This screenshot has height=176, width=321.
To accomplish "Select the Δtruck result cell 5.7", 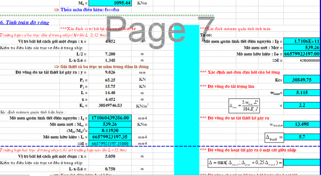I will (x=302, y=137).
